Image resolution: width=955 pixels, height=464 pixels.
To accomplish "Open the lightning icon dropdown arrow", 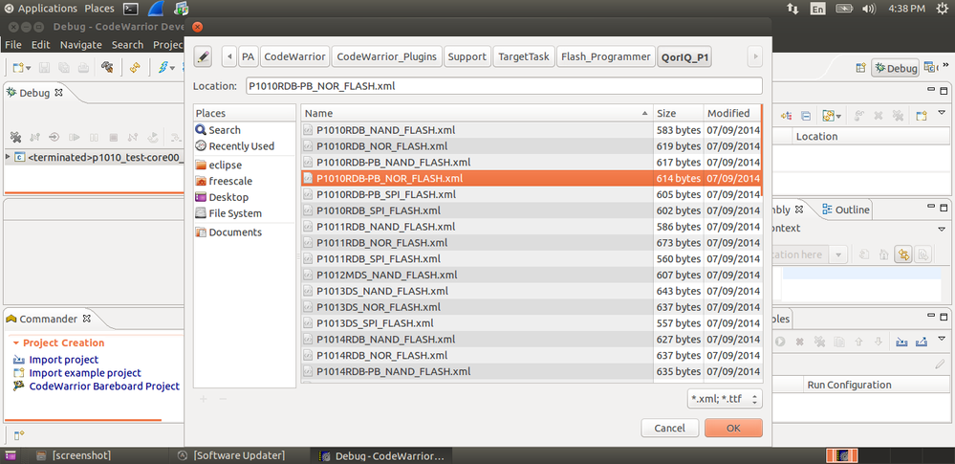I will [173, 68].
